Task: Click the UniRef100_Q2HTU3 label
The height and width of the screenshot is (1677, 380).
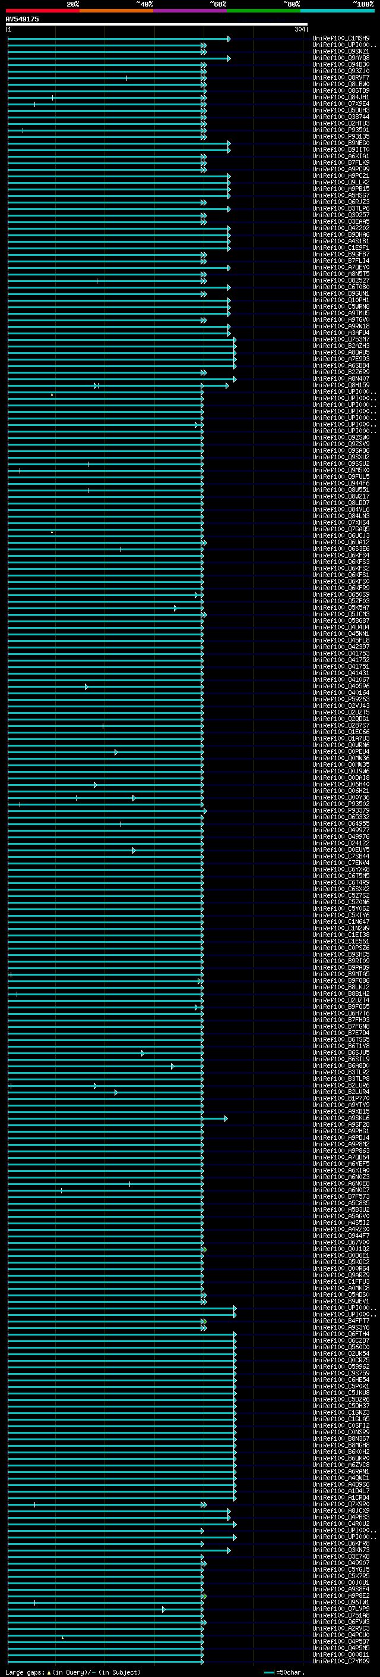Action: point(341,123)
